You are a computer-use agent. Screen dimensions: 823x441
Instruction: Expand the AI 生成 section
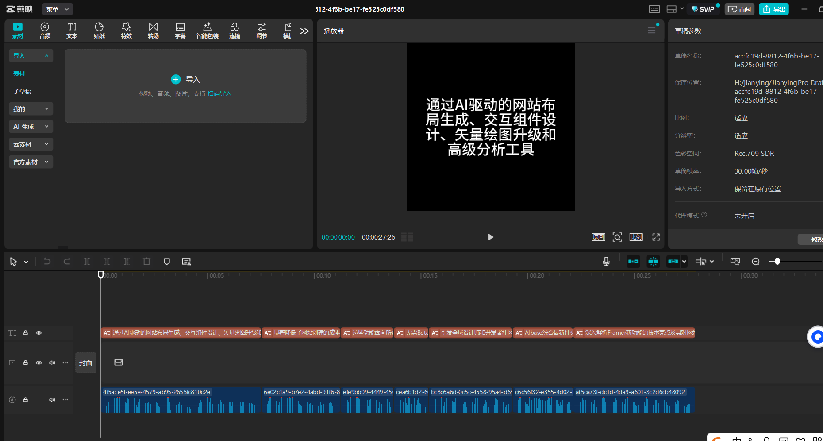(x=31, y=127)
